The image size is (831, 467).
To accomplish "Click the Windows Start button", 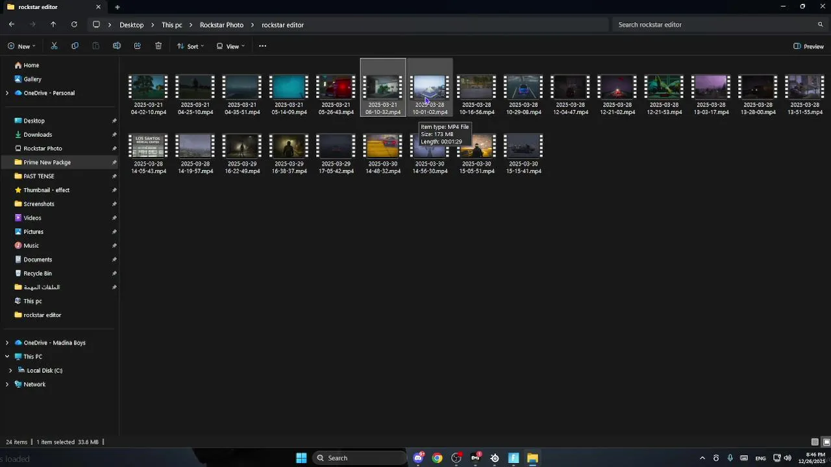I will click(301, 458).
